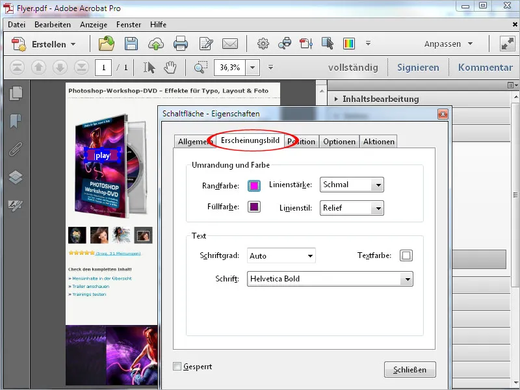Click the cloud upload icon
Screen dimensions: 520x390
155,44
